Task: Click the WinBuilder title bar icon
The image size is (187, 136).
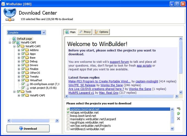Action: (3, 4)
